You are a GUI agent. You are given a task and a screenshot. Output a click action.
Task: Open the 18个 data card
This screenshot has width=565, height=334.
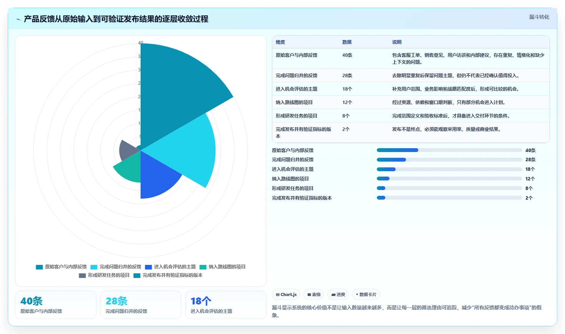[226, 305]
